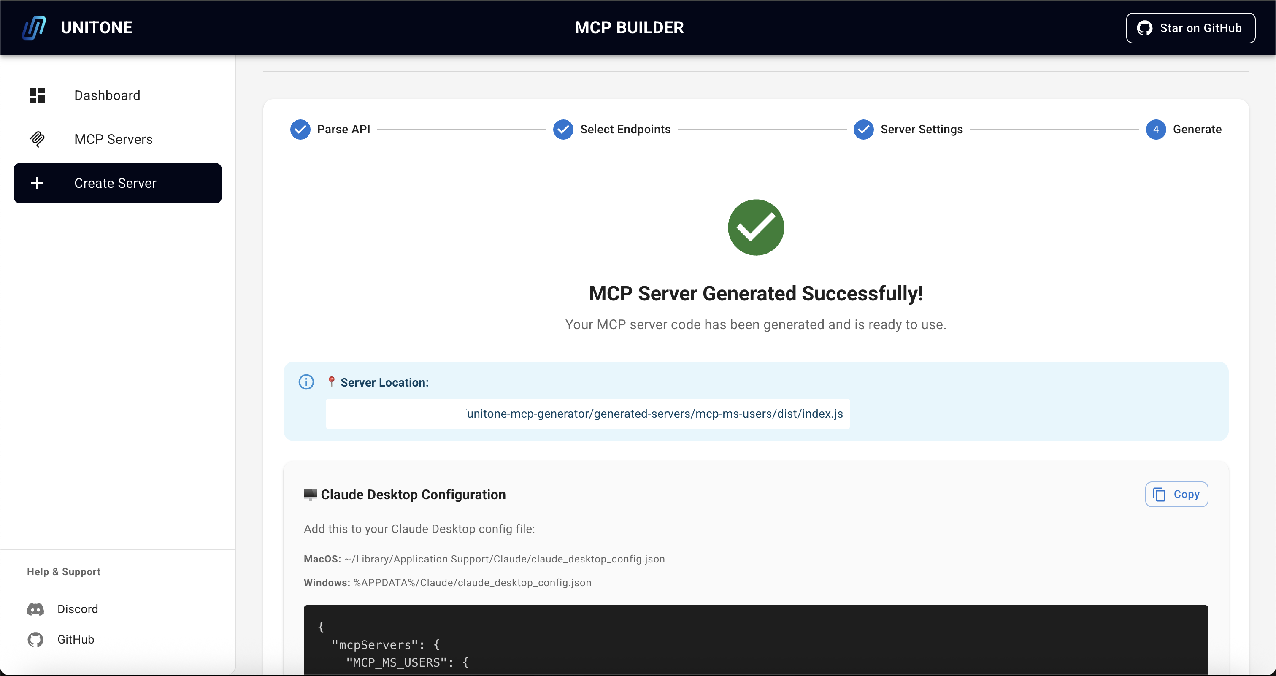The width and height of the screenshot is (1276, 676).
Task: Click the info icon in Server Location box
Action: 306,382
